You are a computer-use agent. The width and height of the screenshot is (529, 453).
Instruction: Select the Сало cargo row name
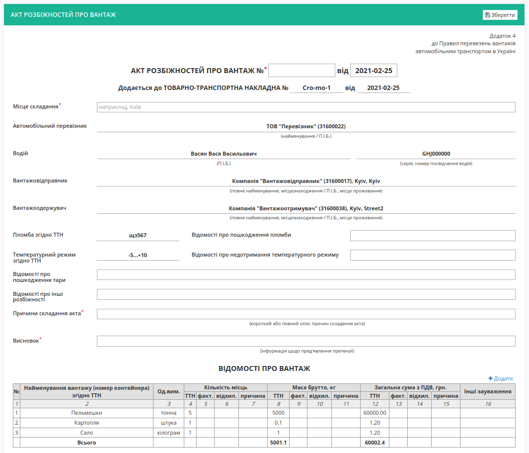87,433
